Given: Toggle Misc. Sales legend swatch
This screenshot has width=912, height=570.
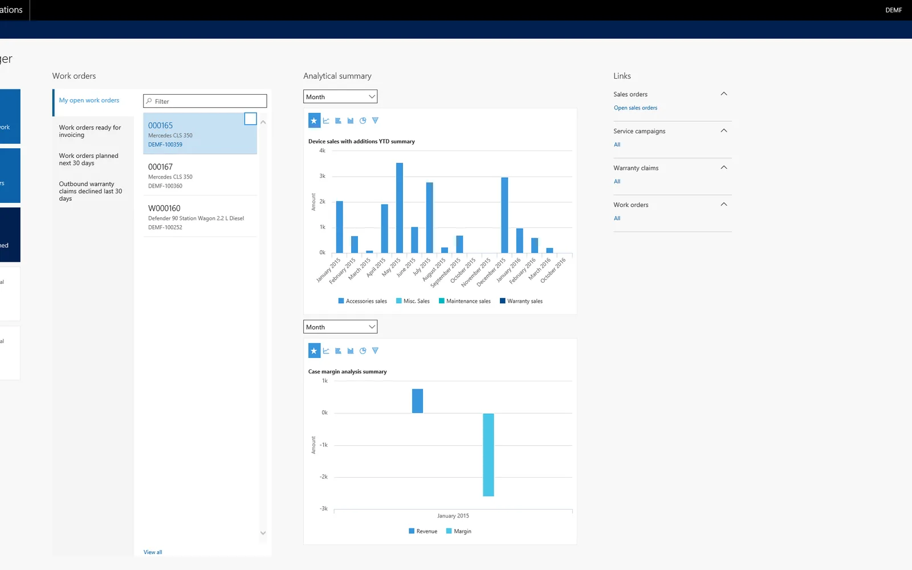Looking at the screenshot, I should coord(399,300).
